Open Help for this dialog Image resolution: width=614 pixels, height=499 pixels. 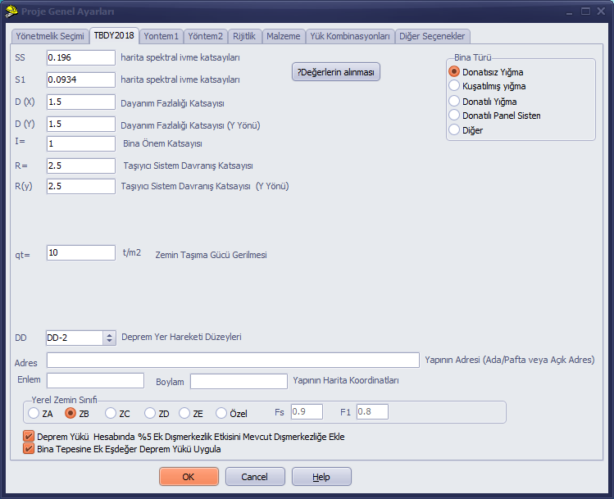pos(321,477)
